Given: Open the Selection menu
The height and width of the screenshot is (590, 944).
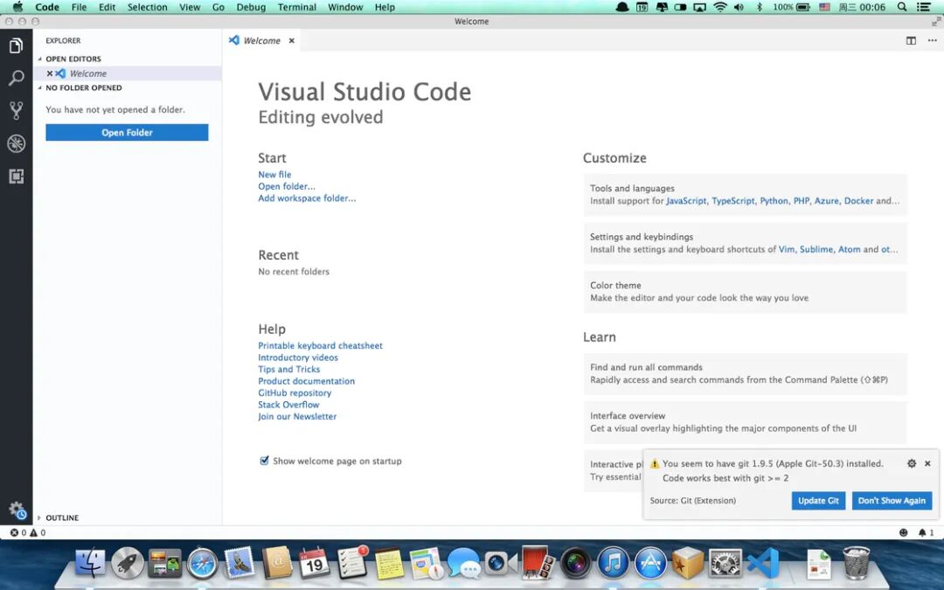Looking at the screenshot, I should 148,7.
